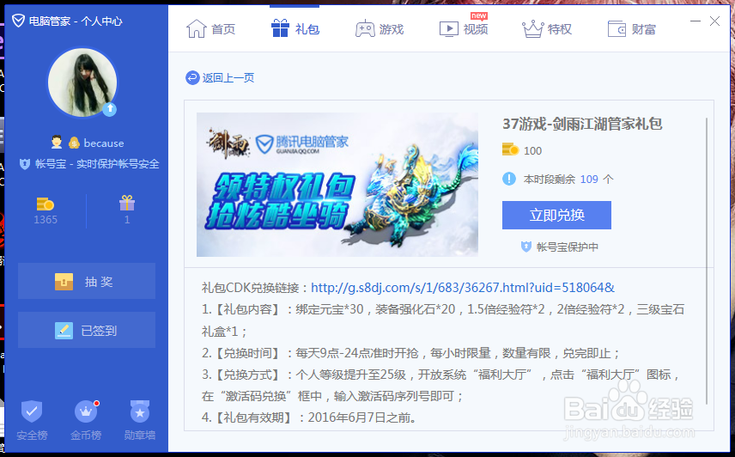Open the 首页 home tab
Viewport: 735px width, 457px height.
tap(210, 29)
